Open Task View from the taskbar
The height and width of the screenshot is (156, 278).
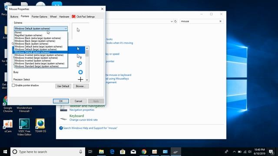[90, 152]
